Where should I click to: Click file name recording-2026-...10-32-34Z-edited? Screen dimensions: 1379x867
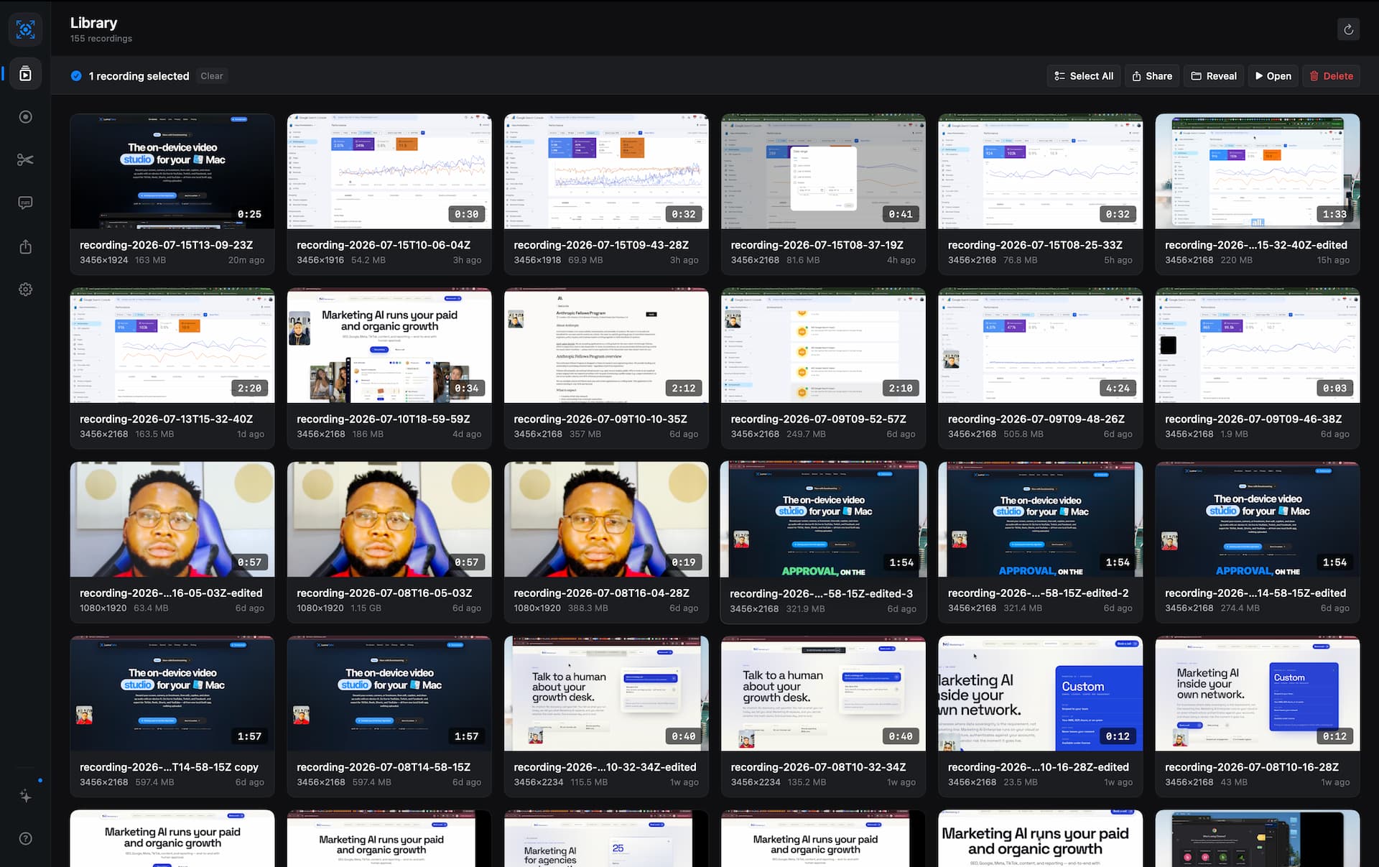coord(605,767)
